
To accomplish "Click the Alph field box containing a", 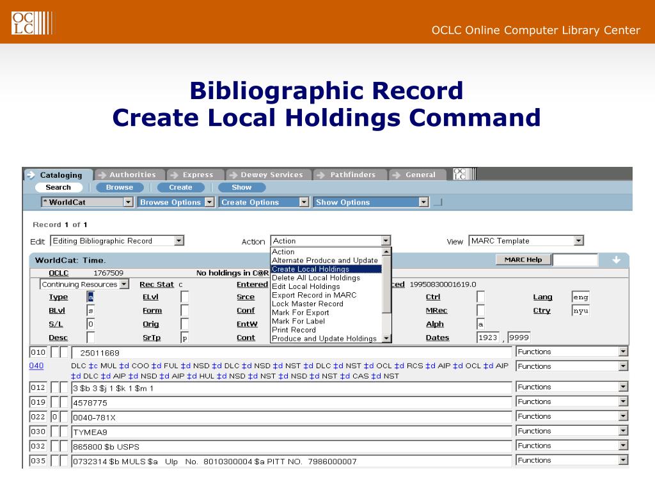I will point(480,324).
